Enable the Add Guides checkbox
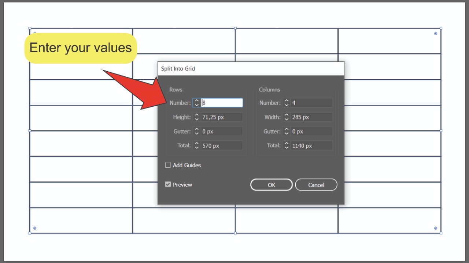 [x=168, y=165]
